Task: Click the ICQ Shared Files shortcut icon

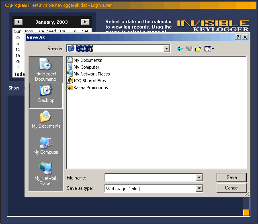Action: point(70,80)
